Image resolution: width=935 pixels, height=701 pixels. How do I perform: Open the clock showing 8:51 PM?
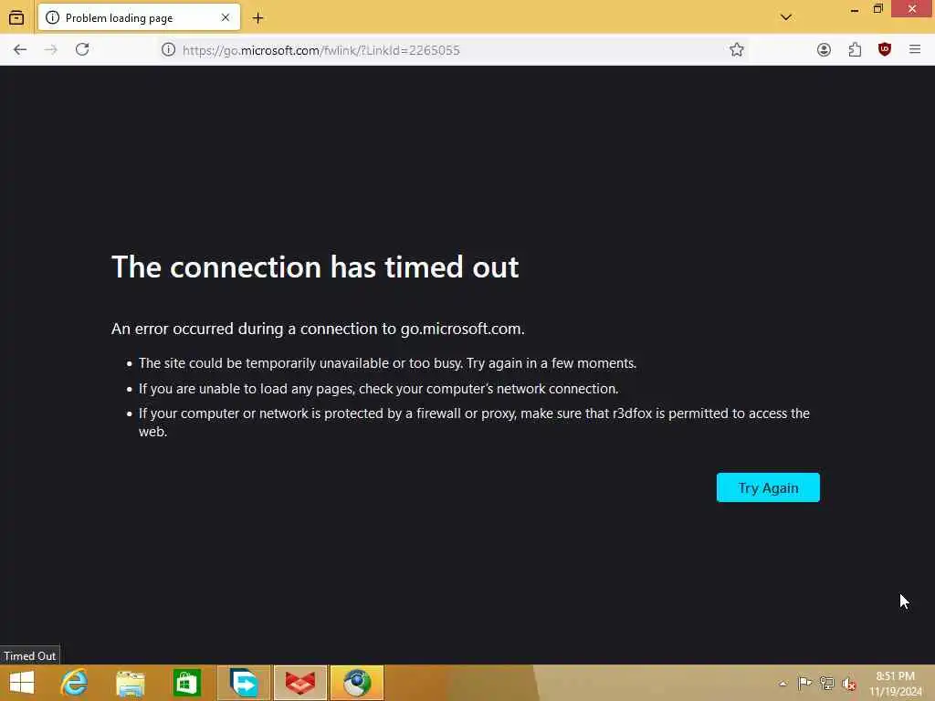895,684
